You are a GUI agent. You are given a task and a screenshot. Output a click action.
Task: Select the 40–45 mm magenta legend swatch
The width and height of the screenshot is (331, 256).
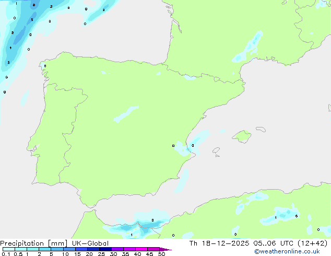tap(141, 249)
